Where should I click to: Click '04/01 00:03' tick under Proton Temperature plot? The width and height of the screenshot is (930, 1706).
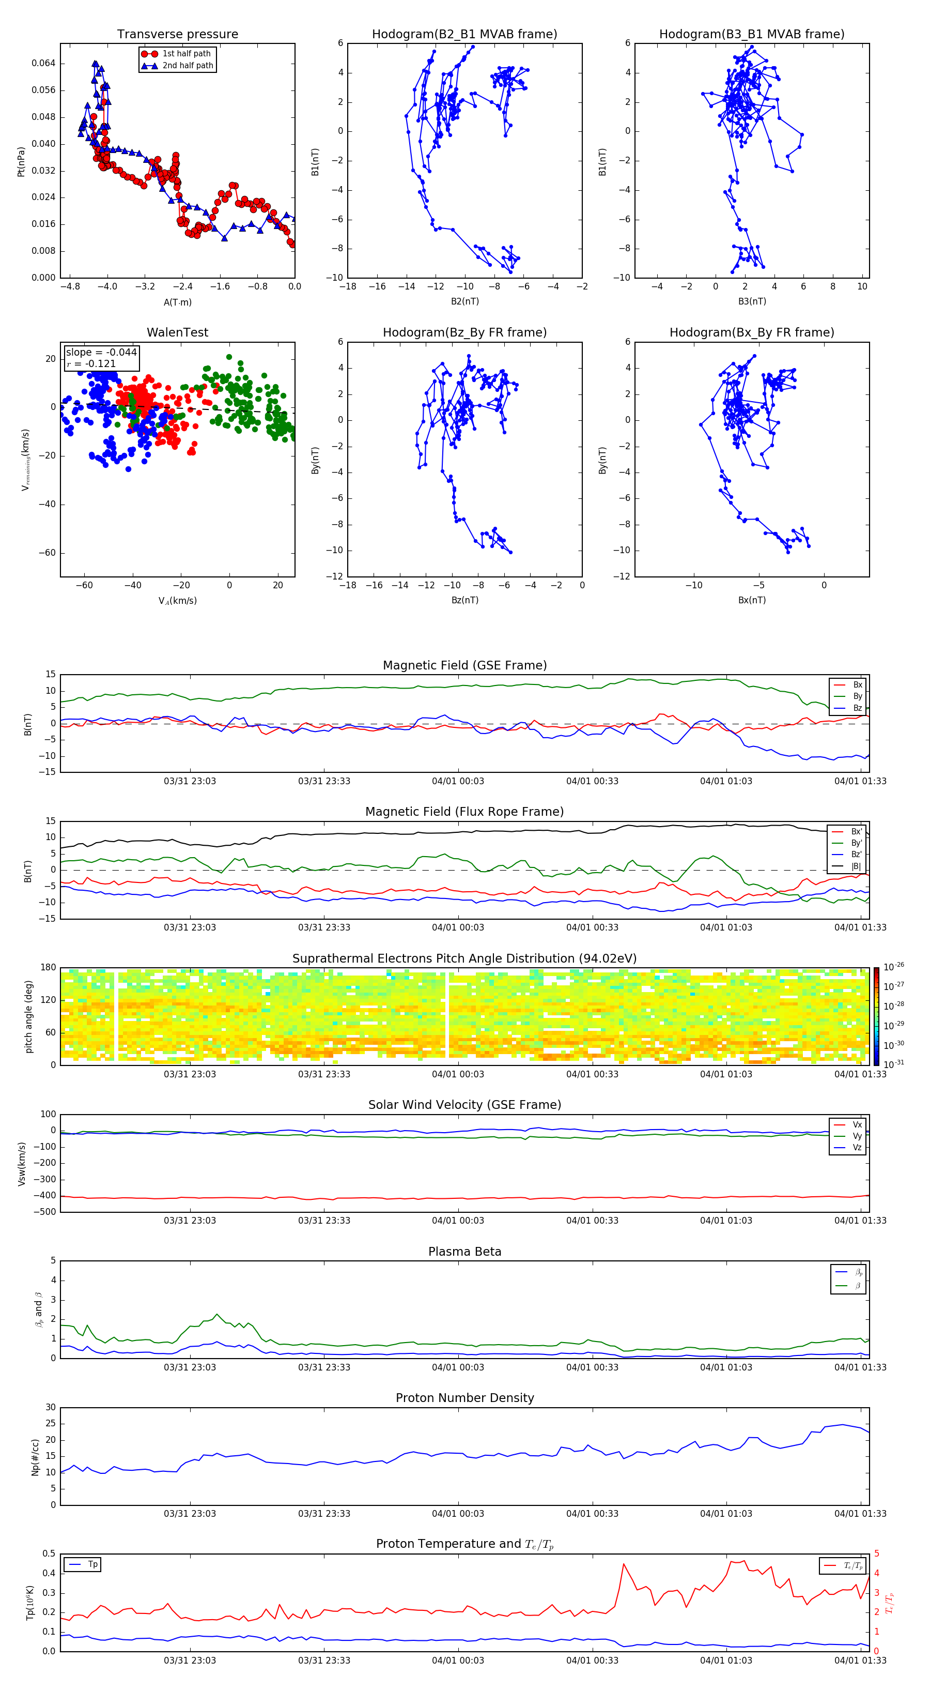tap(458, 1661)
